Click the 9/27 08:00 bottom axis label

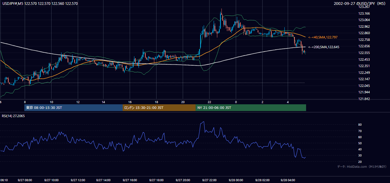tap(25, 180)
